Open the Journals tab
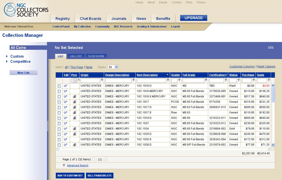 click(119, 19)
